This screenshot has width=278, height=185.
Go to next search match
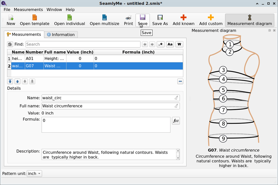point(152,44)
